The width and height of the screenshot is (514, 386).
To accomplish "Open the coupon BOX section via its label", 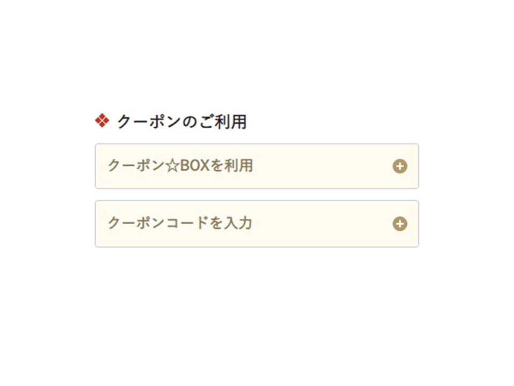I will [180, 166].
